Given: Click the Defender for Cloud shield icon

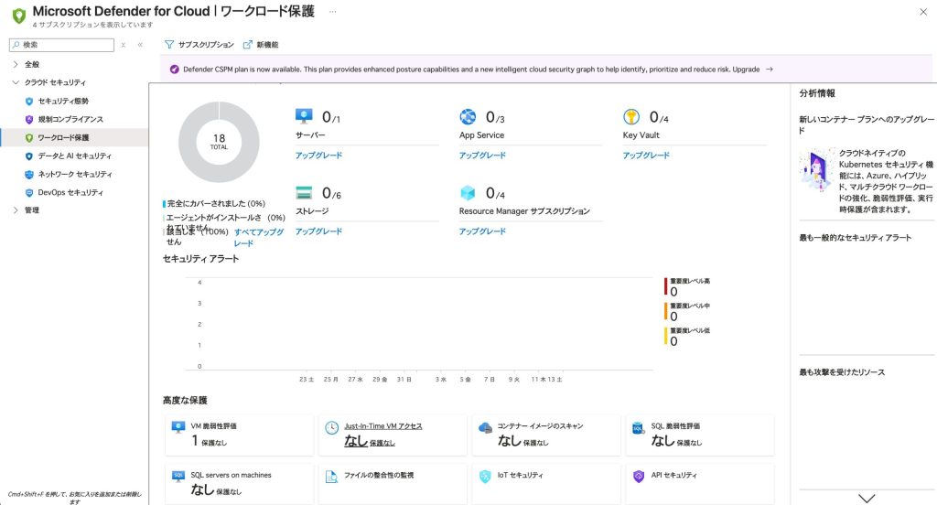Looking at the screenshot, I should pos(17,15).
